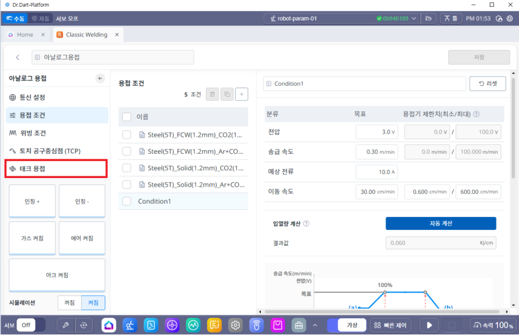Open the settings gear in bottom dock
This screenshot has width=519, height=335.
click(x=235, y=325)
